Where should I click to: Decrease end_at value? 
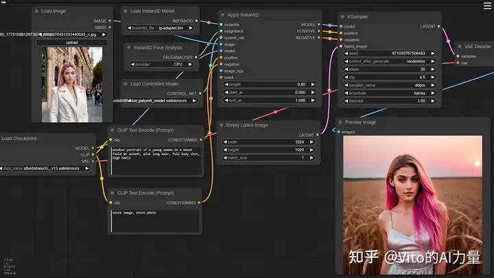click(x=226, y=100)
